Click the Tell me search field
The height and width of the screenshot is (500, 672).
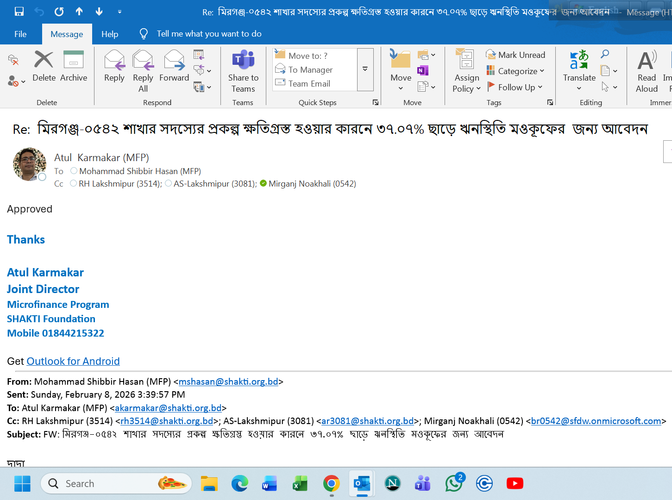(x=209, y=34)
